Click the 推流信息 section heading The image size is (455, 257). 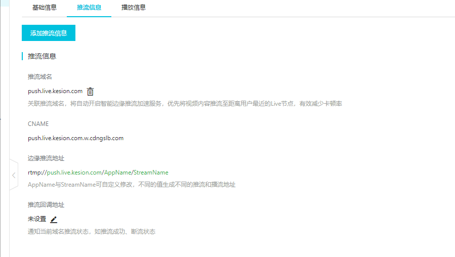coord(42,56)
